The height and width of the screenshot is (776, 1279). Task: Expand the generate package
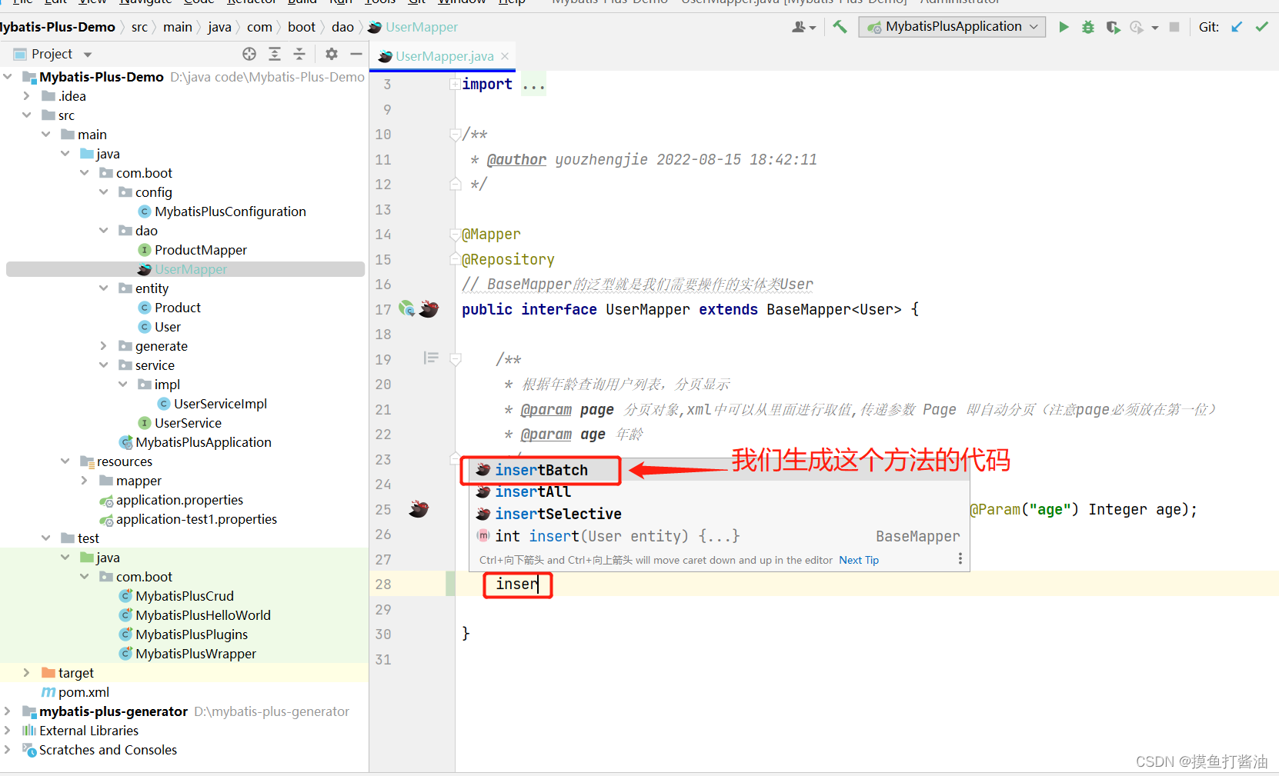coord(104,346)
